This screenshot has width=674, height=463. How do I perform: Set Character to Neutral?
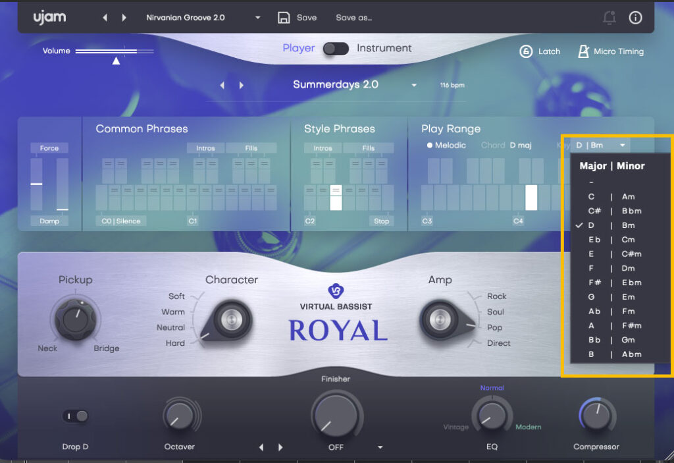click(x=170, y=327)
